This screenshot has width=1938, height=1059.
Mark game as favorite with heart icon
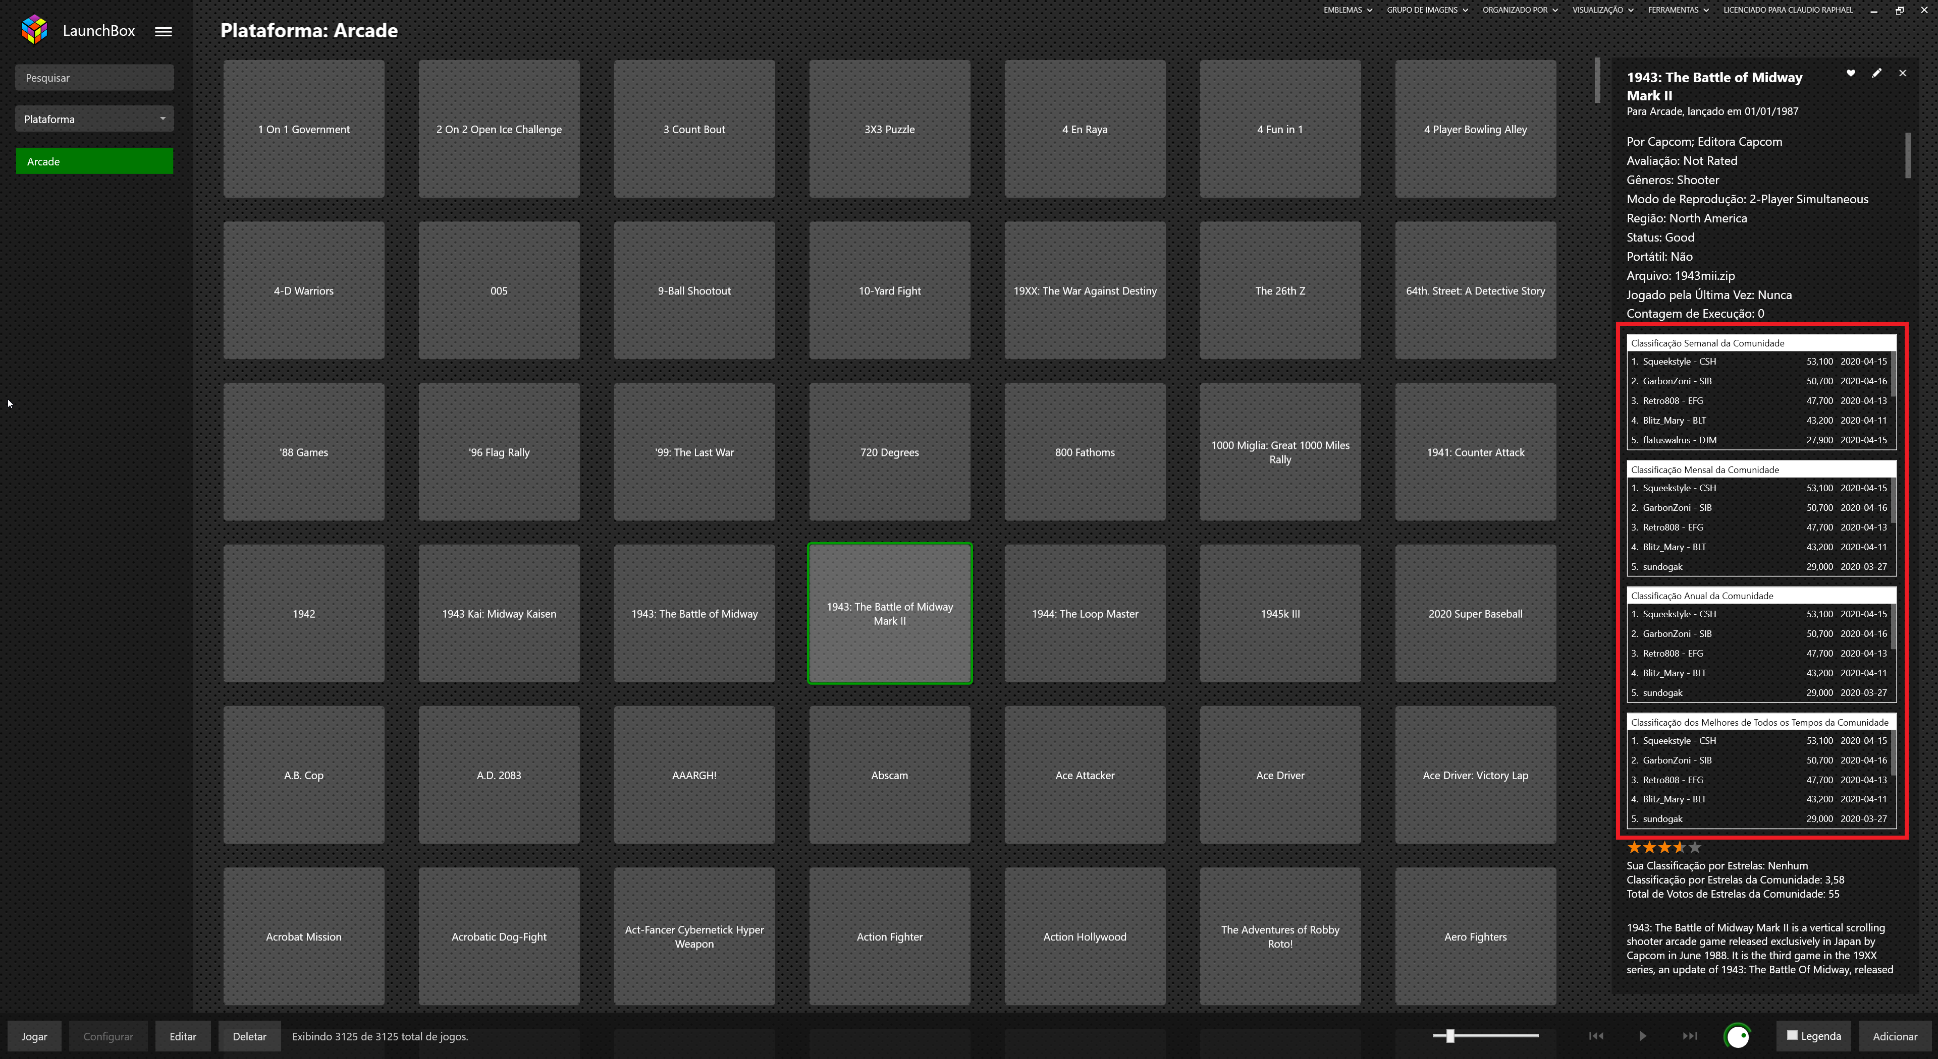click(x=1851, y=73)
